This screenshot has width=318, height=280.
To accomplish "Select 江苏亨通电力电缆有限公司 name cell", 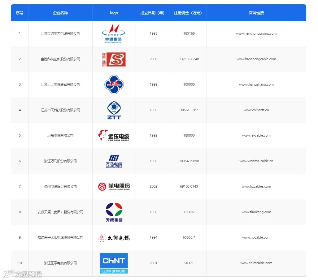I will tap(60, 33).
